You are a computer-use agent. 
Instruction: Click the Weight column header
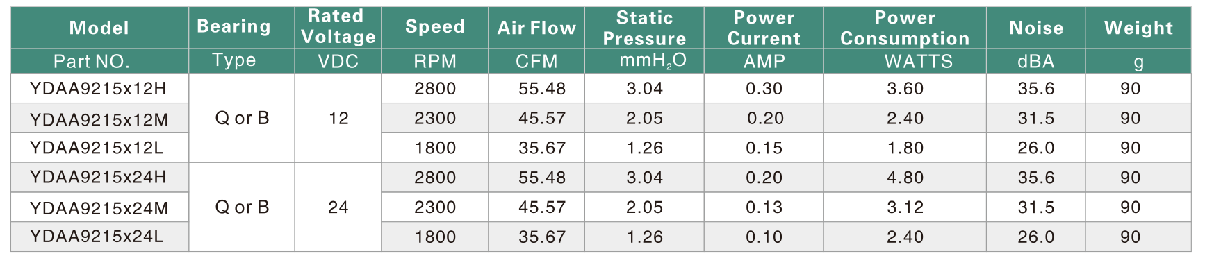pos(1138,28)
